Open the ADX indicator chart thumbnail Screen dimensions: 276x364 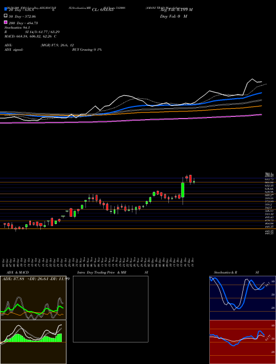point(33,298)
